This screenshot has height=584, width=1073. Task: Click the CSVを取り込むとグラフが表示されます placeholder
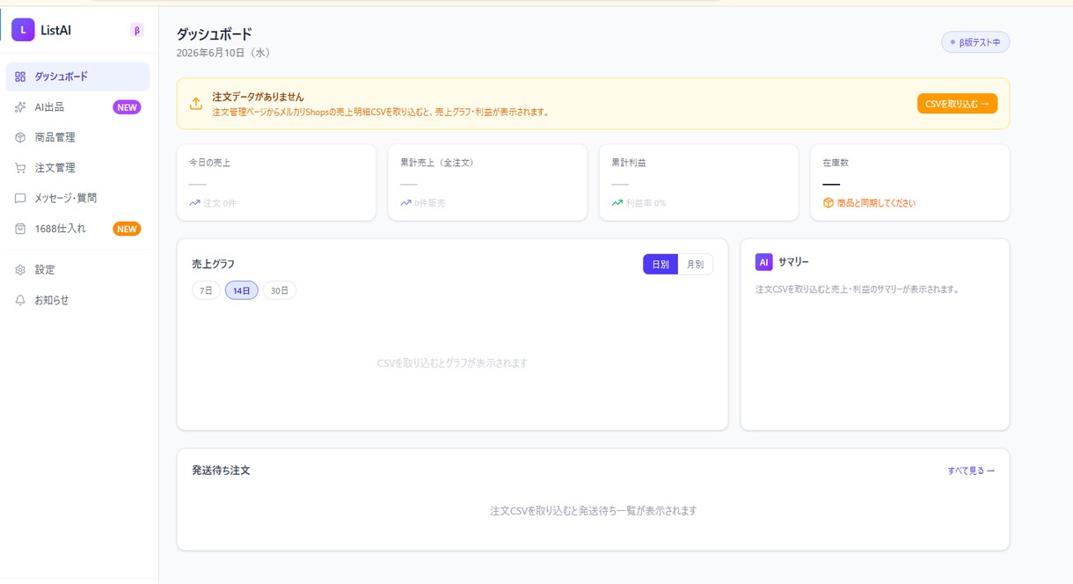[452, 363]
